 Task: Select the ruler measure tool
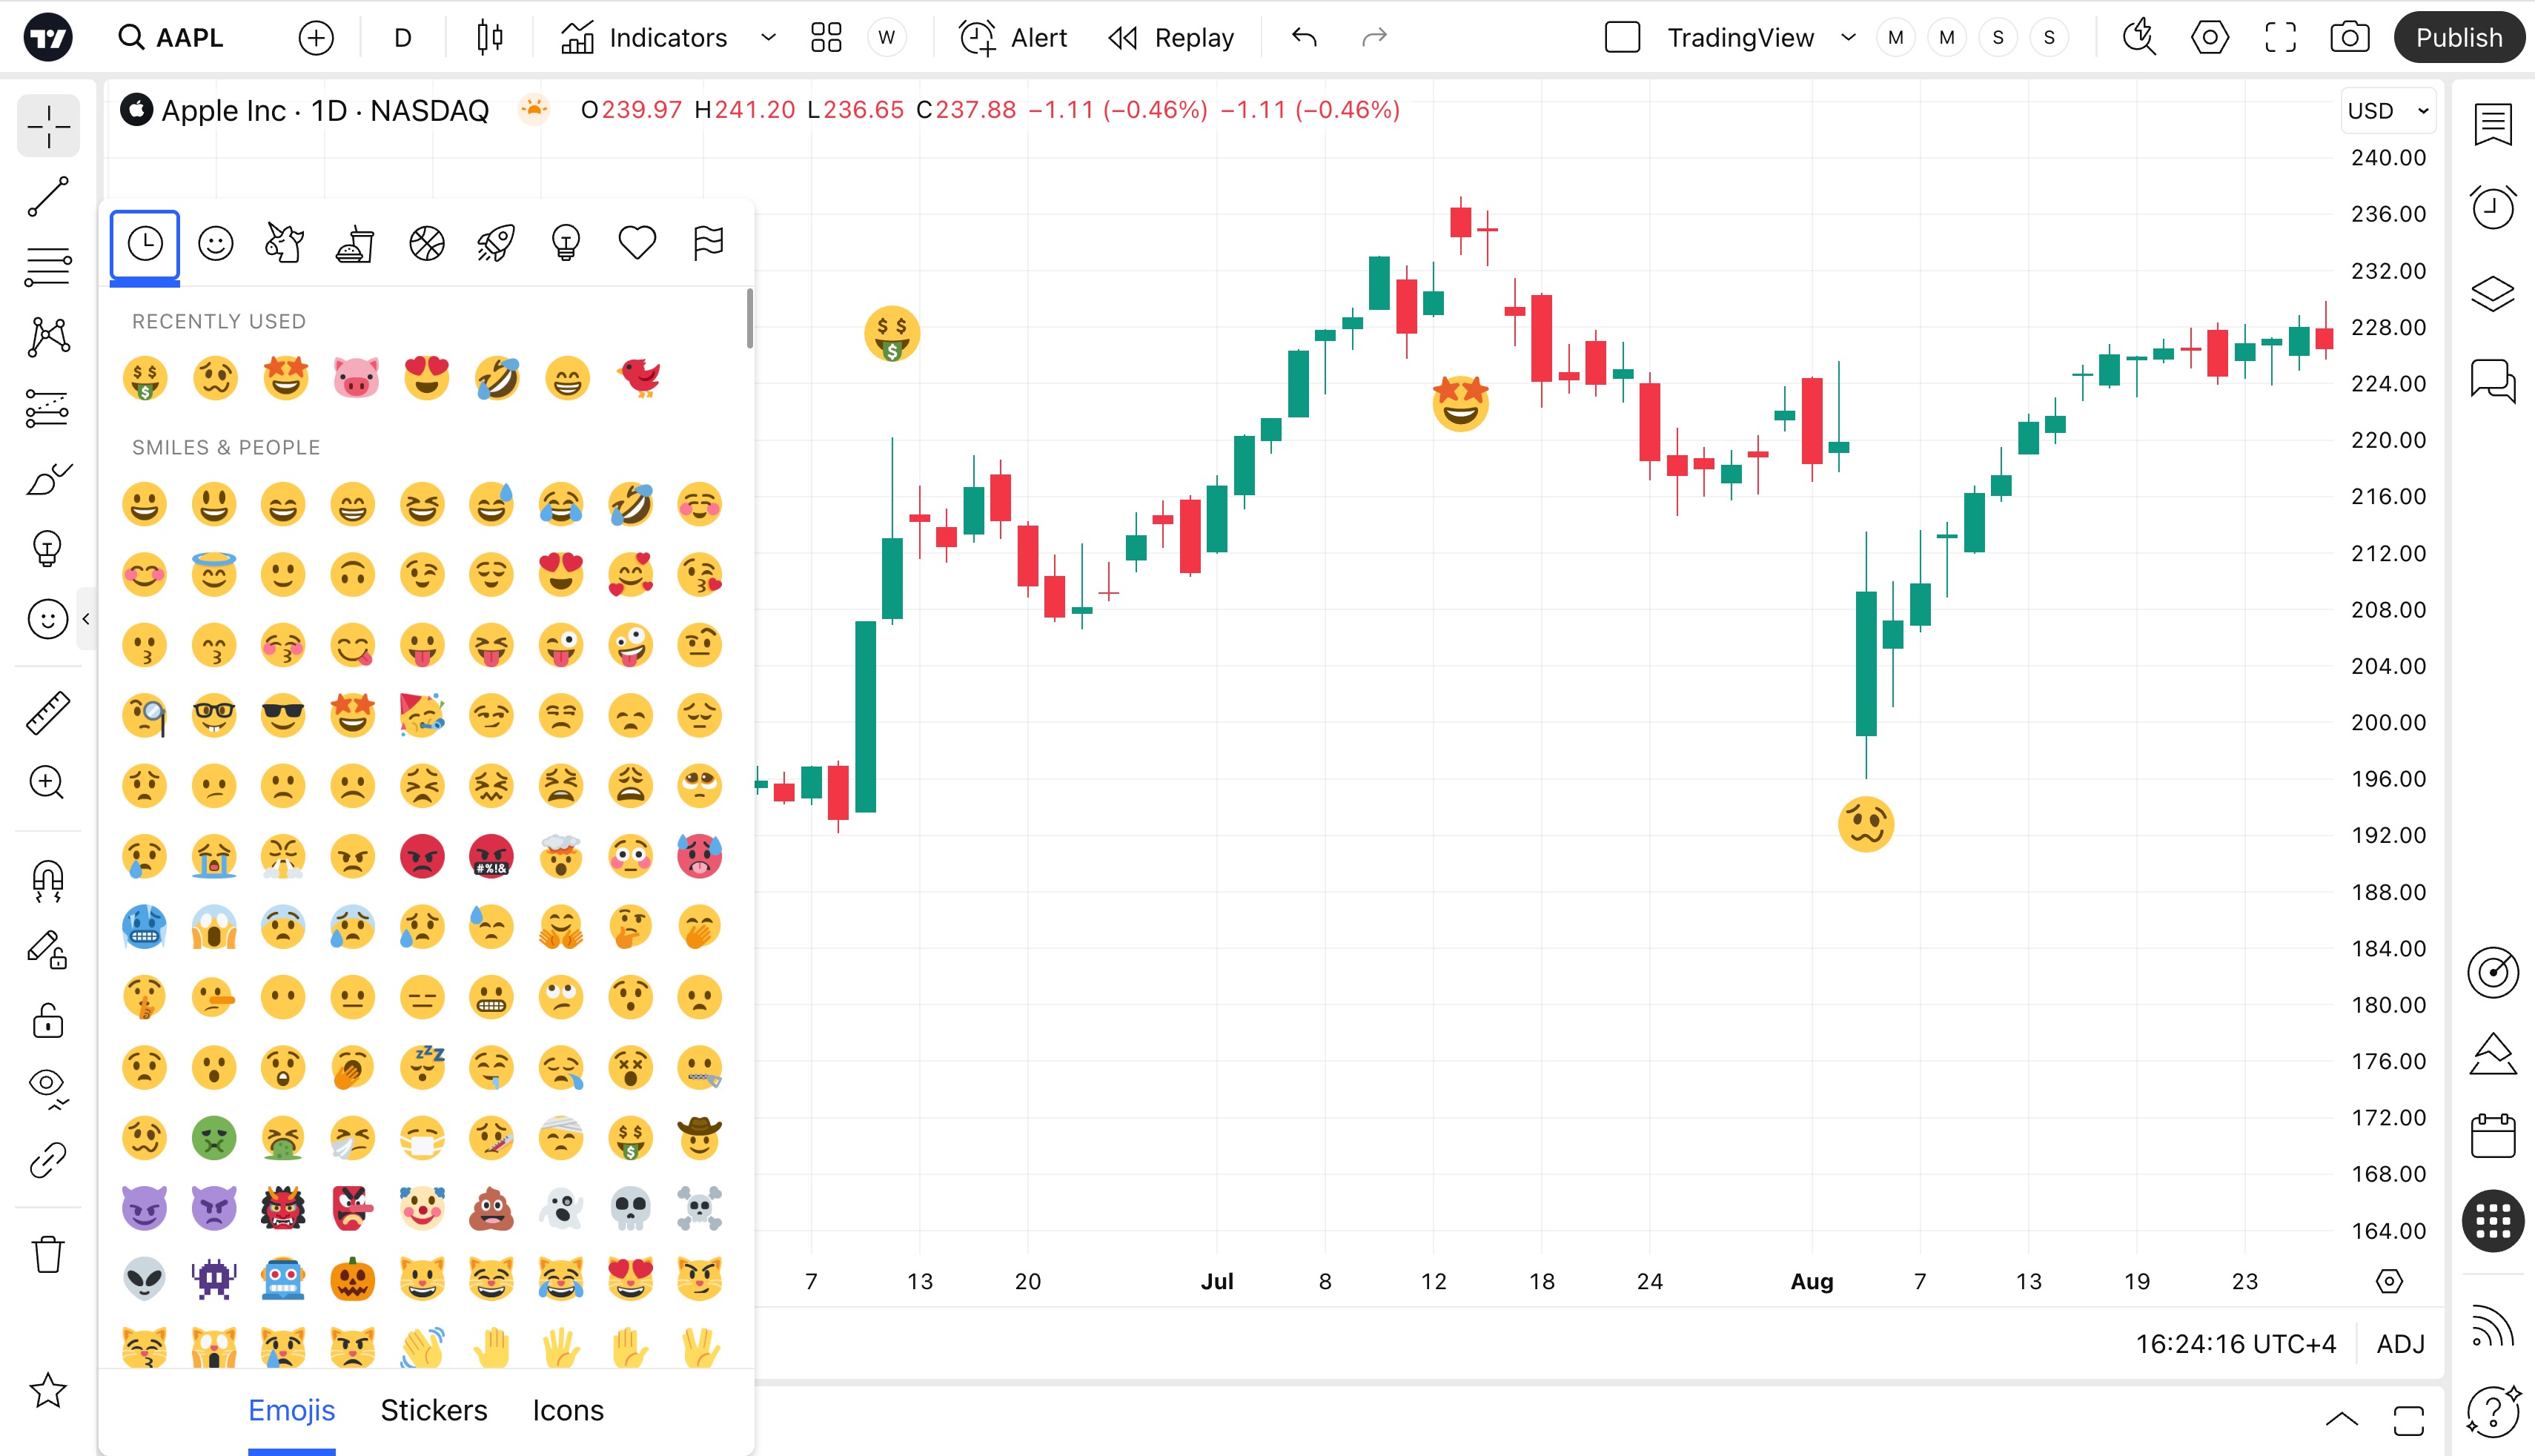[48, 713]
